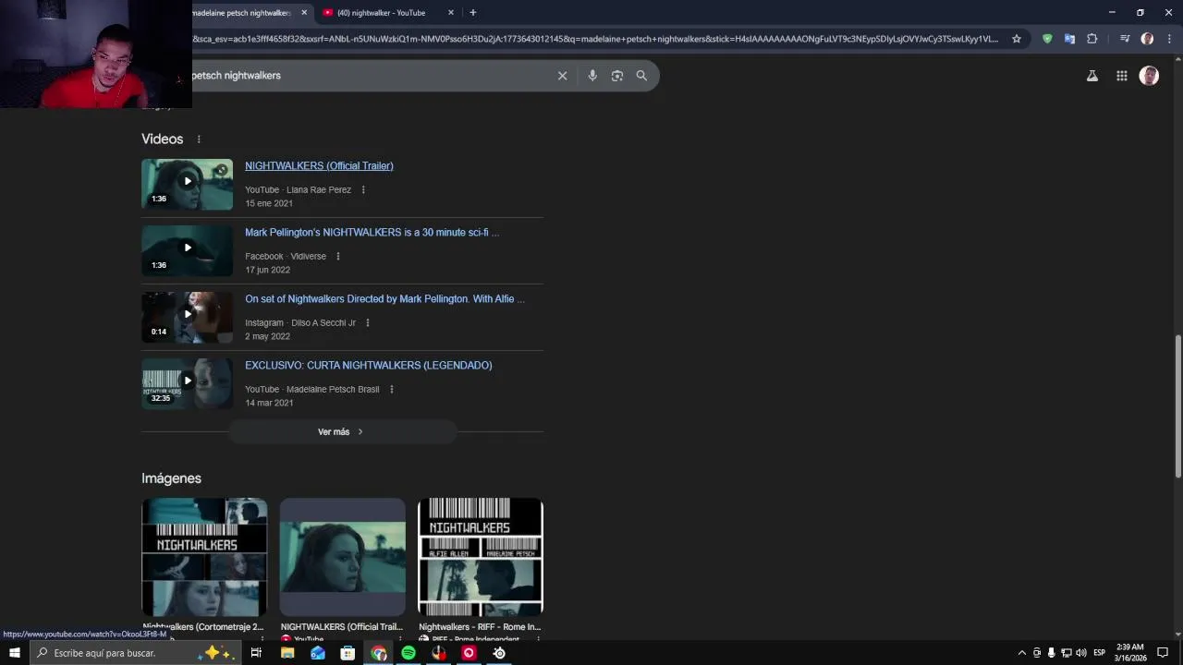The width and height of the screenshot is (1183, 665).
Task: Click the Windows taskbar search box
Action: pyautogui.click(x=136, y=653)
